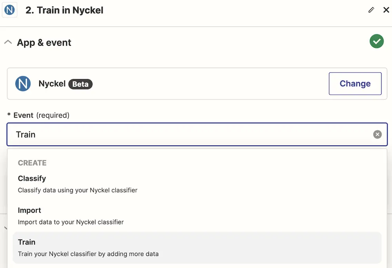Screen dimensions: 392x268
Task: Click the 'Event (required)' label
Action: [x=38, y=115]
